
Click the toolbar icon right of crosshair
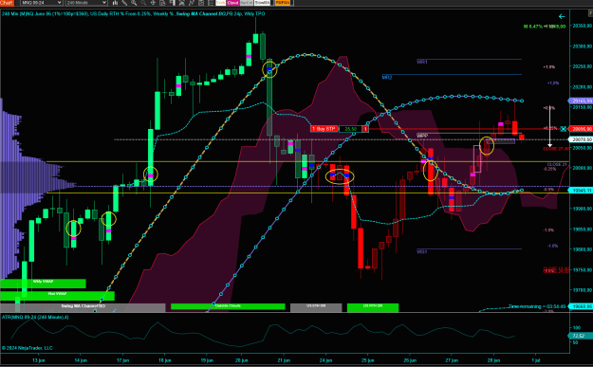click(162, 3)
